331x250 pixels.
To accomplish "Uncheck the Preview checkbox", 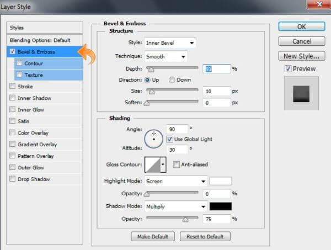I will 288,69.
